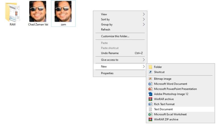The width and height of the screenshot is (218, 125).
Task: Click the WinRAR archive icon
Action: pyautogui.click(x=150, y=99)
